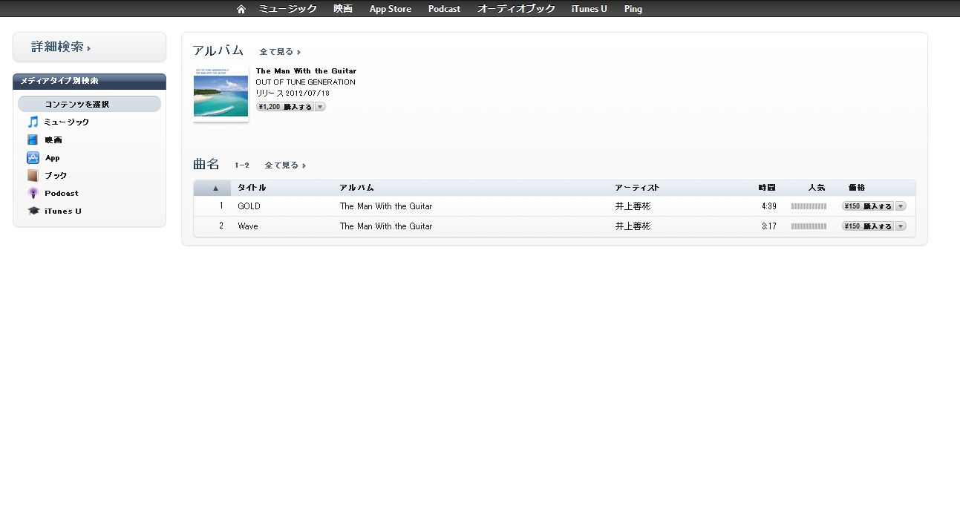
Task: Click artist 井上善彬 in GOLD row
Action: (633, 206)
